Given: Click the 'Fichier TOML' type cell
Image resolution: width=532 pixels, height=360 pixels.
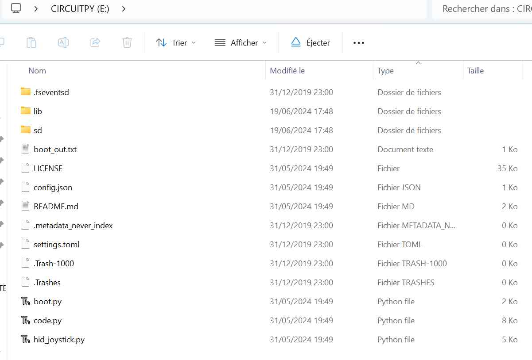Looking at the screenshot, I should click(400, 245).
